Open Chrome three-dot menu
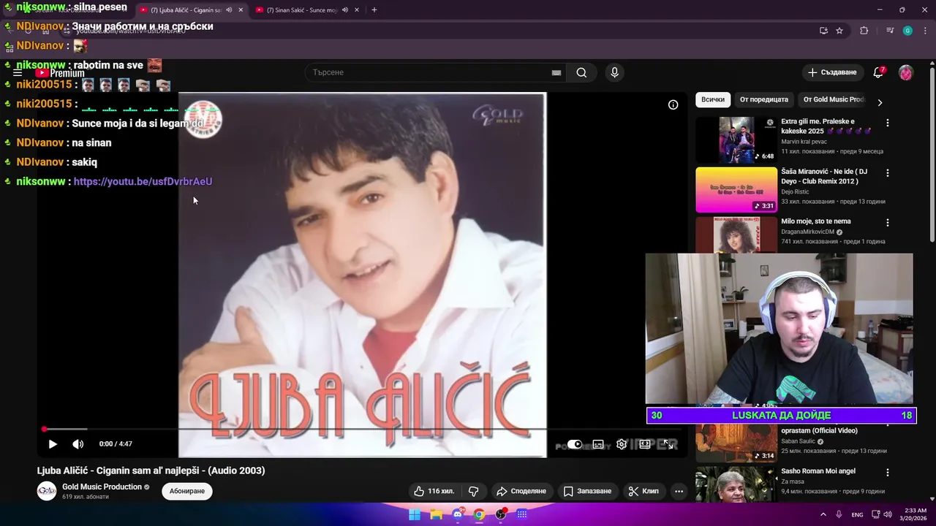The width and height of the screenshot is (936, 526). click(924, 31)
